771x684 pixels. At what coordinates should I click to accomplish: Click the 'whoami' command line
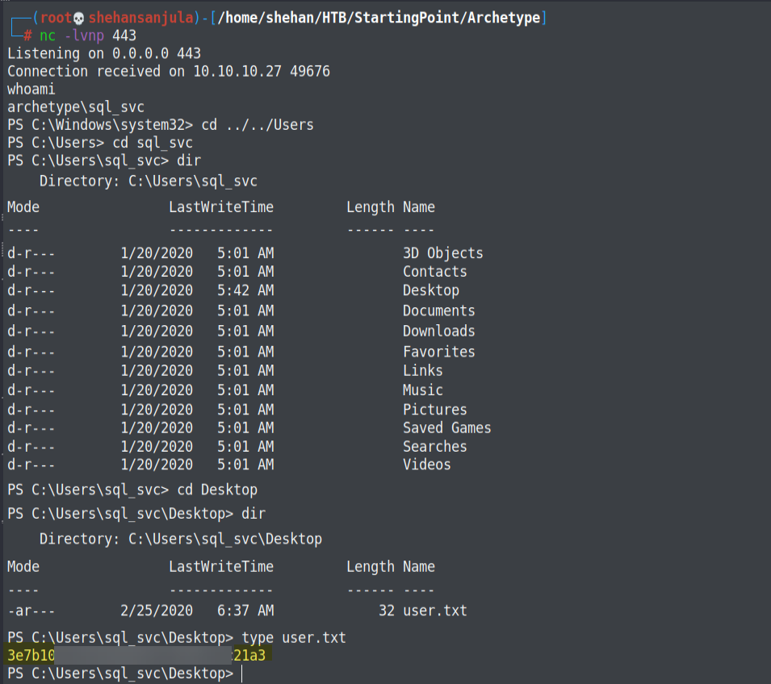(31, 90)
